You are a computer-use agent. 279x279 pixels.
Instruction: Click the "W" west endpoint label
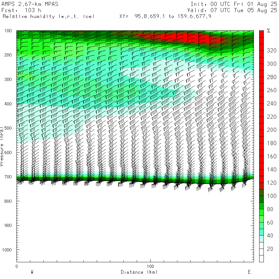tap(32, 272)
